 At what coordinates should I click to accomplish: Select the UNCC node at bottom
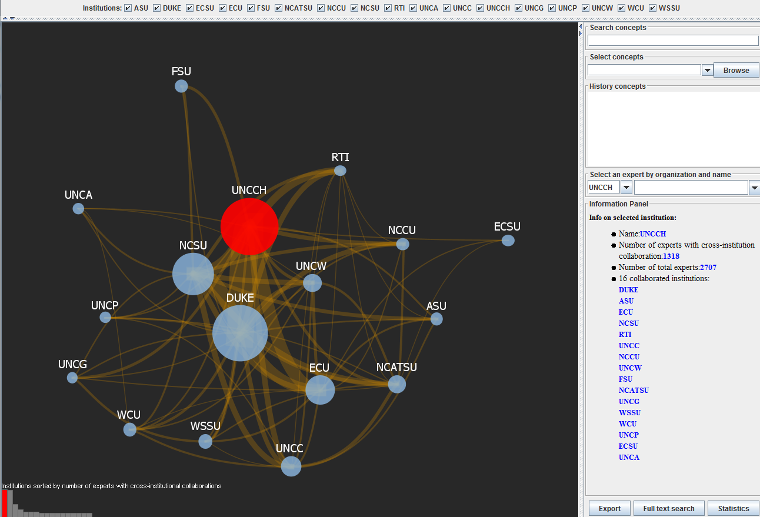tap(291, 466)
